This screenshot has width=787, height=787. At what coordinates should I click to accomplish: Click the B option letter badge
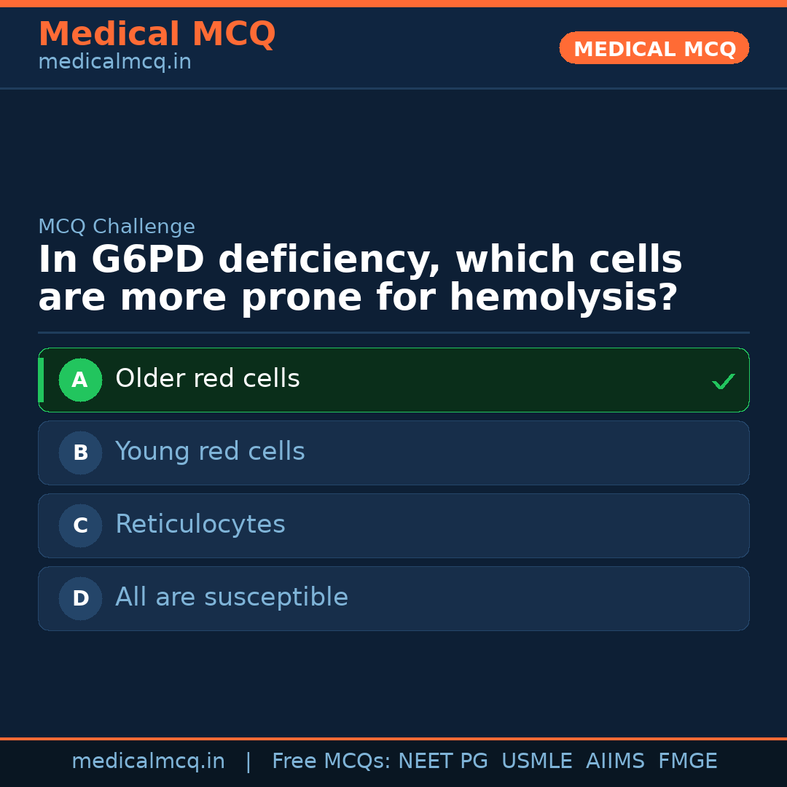[80, 453]
